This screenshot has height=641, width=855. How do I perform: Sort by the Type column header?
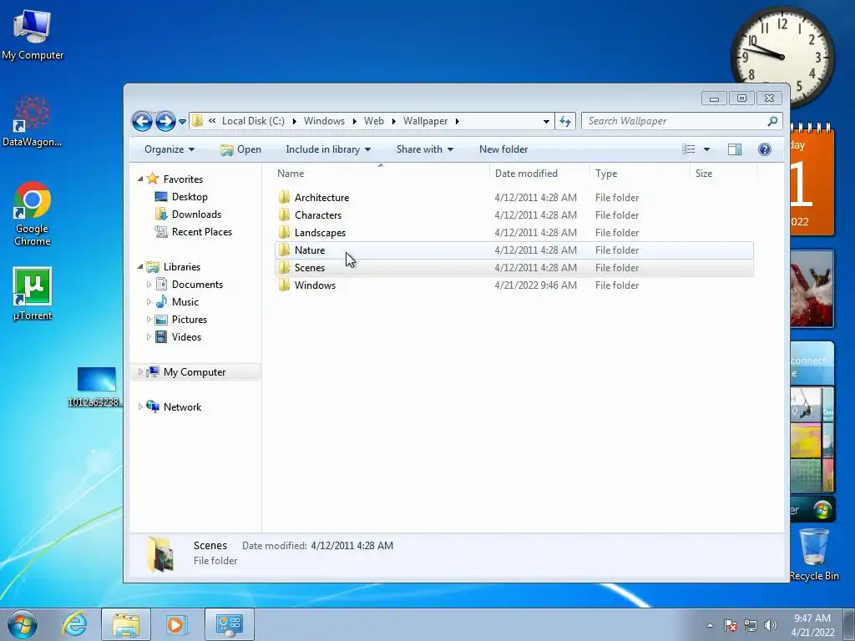[606, 174]
